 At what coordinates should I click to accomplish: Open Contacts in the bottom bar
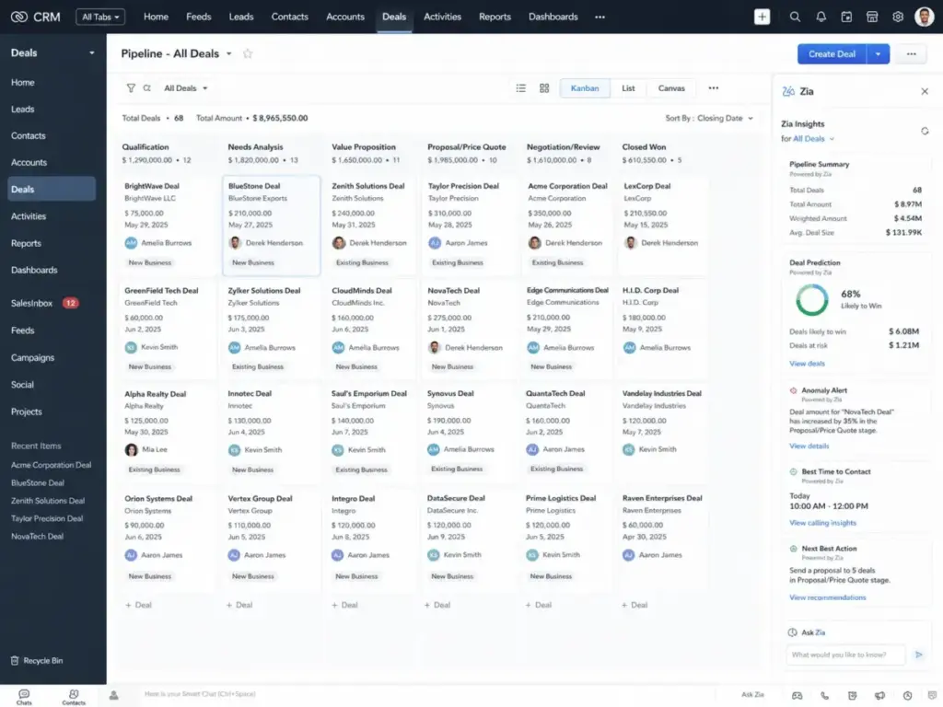tap(74, 697)
